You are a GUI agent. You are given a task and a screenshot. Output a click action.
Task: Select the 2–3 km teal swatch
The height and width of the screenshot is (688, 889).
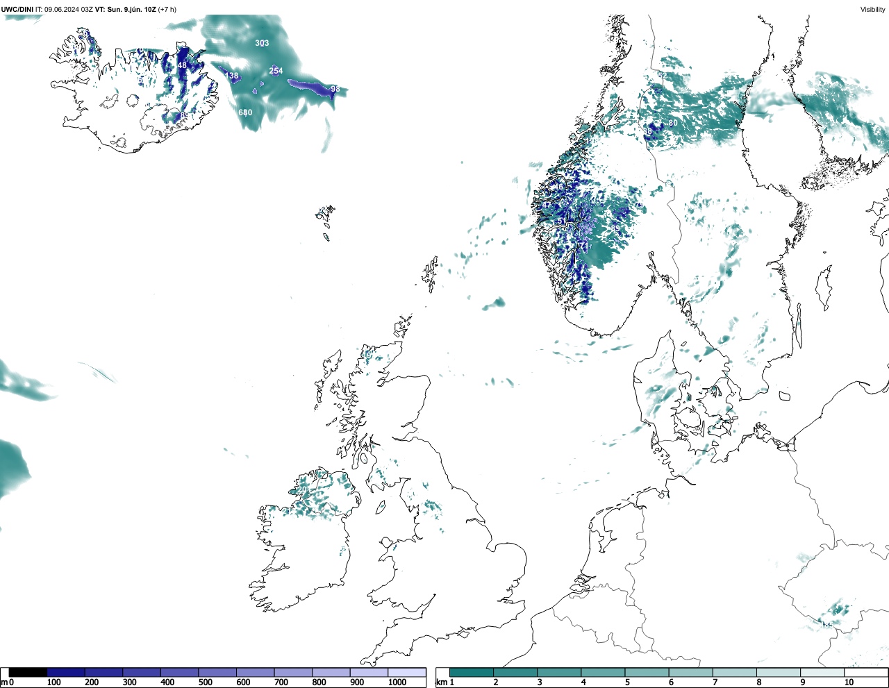tap(515, 673)
